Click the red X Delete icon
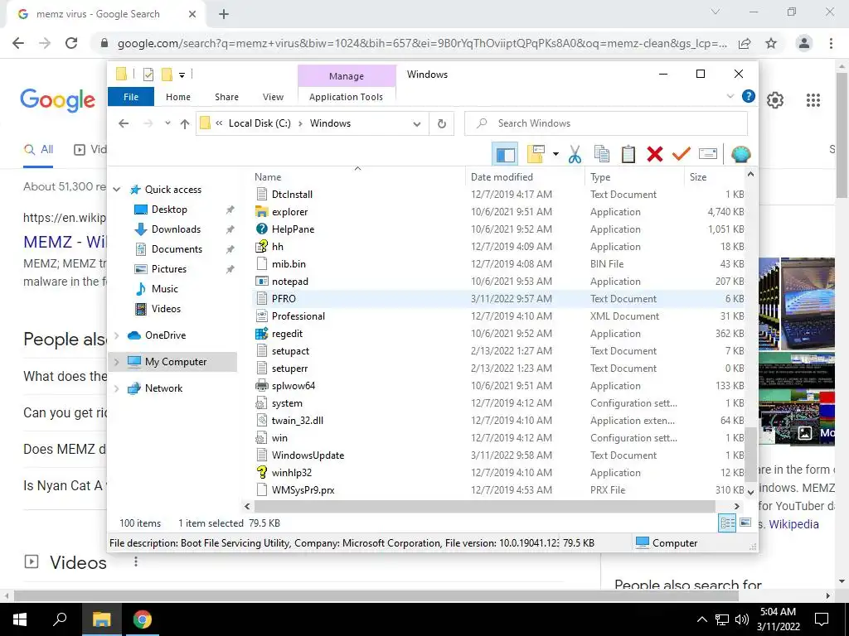This screenshot has width=849, height=636. [x=655, y=154]
